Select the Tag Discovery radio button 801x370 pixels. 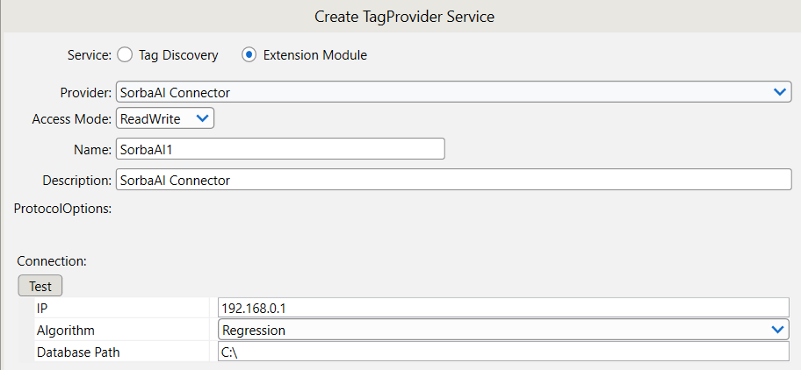124,54
